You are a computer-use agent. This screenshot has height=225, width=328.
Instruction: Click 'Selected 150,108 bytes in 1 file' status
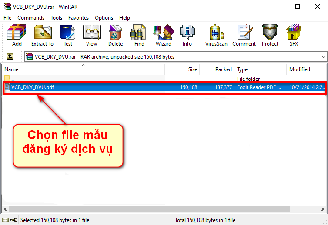coord(55,220)
